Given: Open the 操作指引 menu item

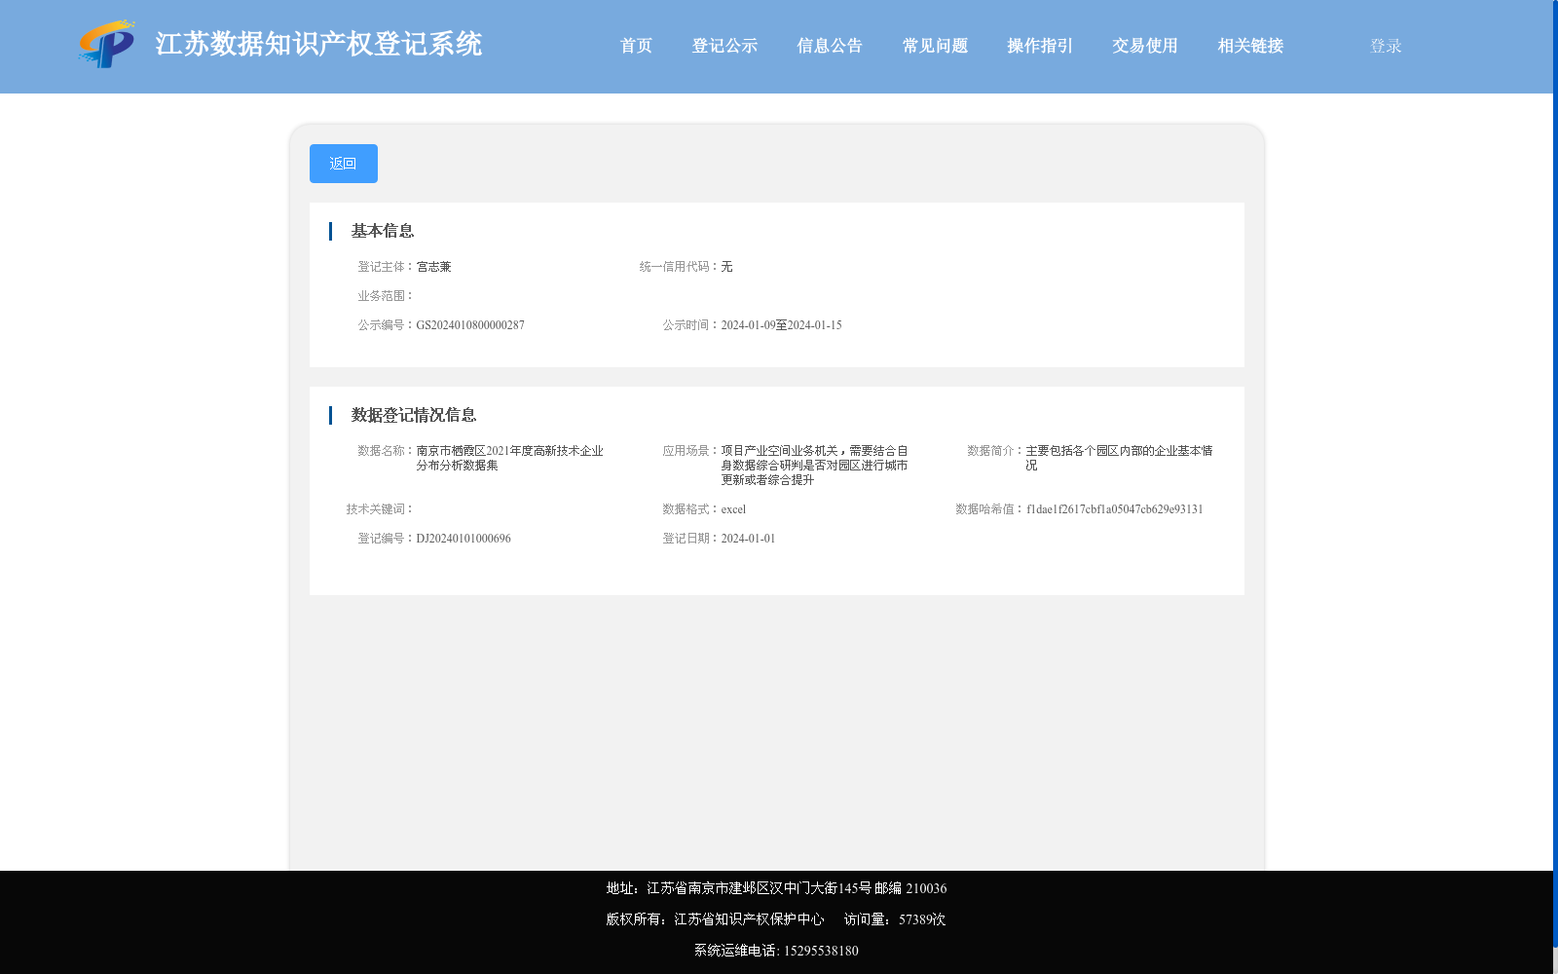Looking at the screenshot, I should coord(1040,46).
